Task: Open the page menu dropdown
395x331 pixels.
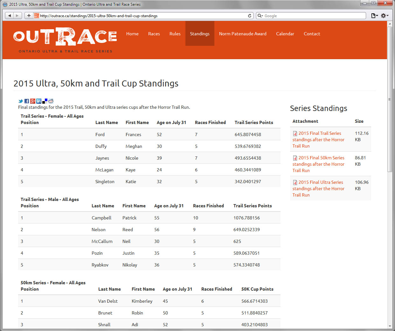Action: 375,16
